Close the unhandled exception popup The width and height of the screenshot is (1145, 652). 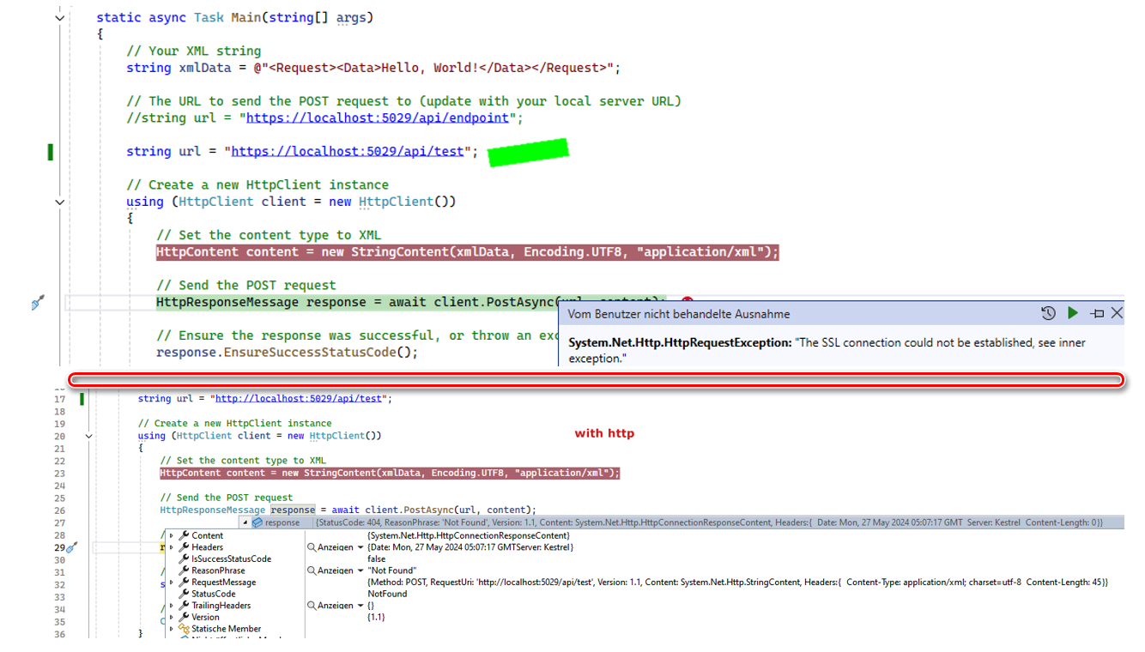(x=1117, y=313)
